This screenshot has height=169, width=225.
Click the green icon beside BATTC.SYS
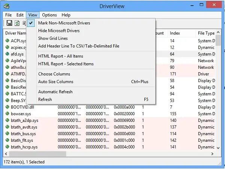[7, 93]
